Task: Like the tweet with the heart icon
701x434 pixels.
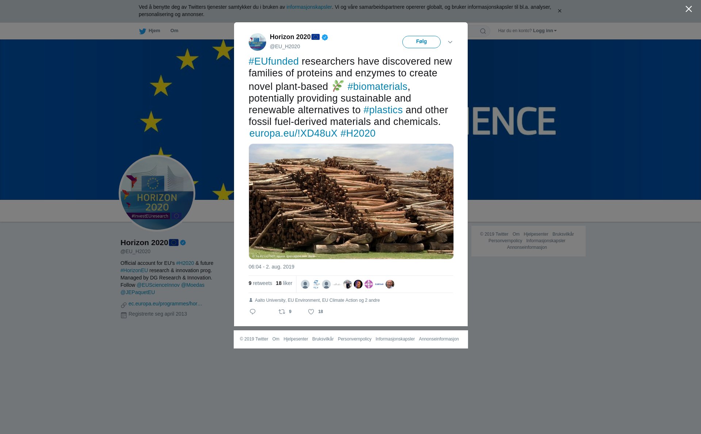Action: (x=311, y=312)
